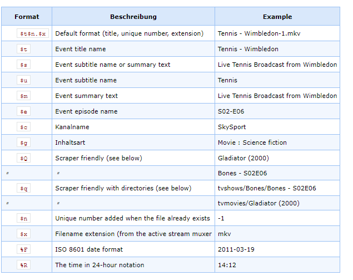Click example time '14:12'
This screenshot has height=280, width=353.
[x=227, y=264]
